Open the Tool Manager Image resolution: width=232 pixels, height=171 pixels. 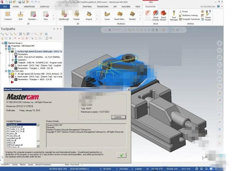point(174,15)
